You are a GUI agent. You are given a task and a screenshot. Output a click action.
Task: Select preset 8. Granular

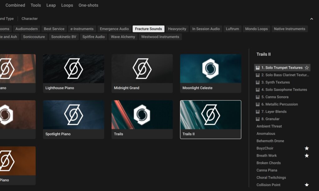coord(282,119)
